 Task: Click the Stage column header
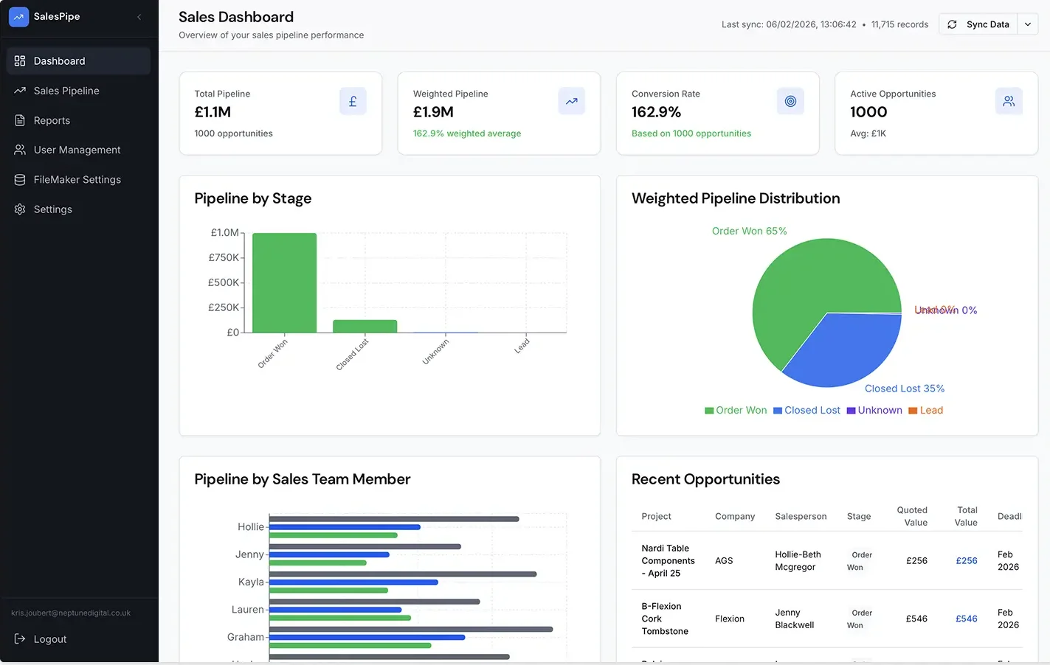(x=859, y=517)
